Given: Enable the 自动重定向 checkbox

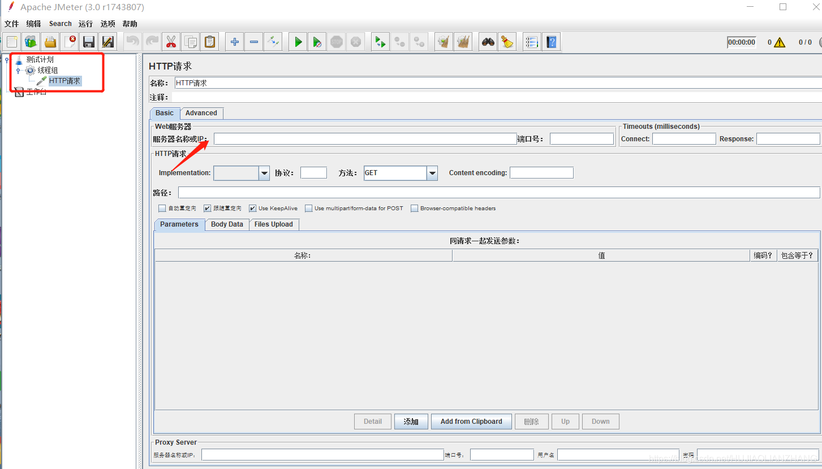Looking at the screenshot, I should click(162, 209).
